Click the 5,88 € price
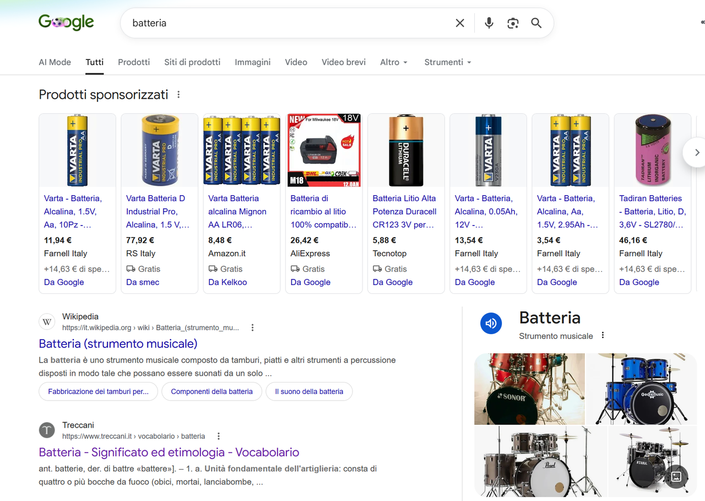This screenshot has width=705, height=501. (x=384, y=240)
